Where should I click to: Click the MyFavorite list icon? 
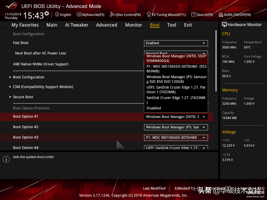pos(79,15)
